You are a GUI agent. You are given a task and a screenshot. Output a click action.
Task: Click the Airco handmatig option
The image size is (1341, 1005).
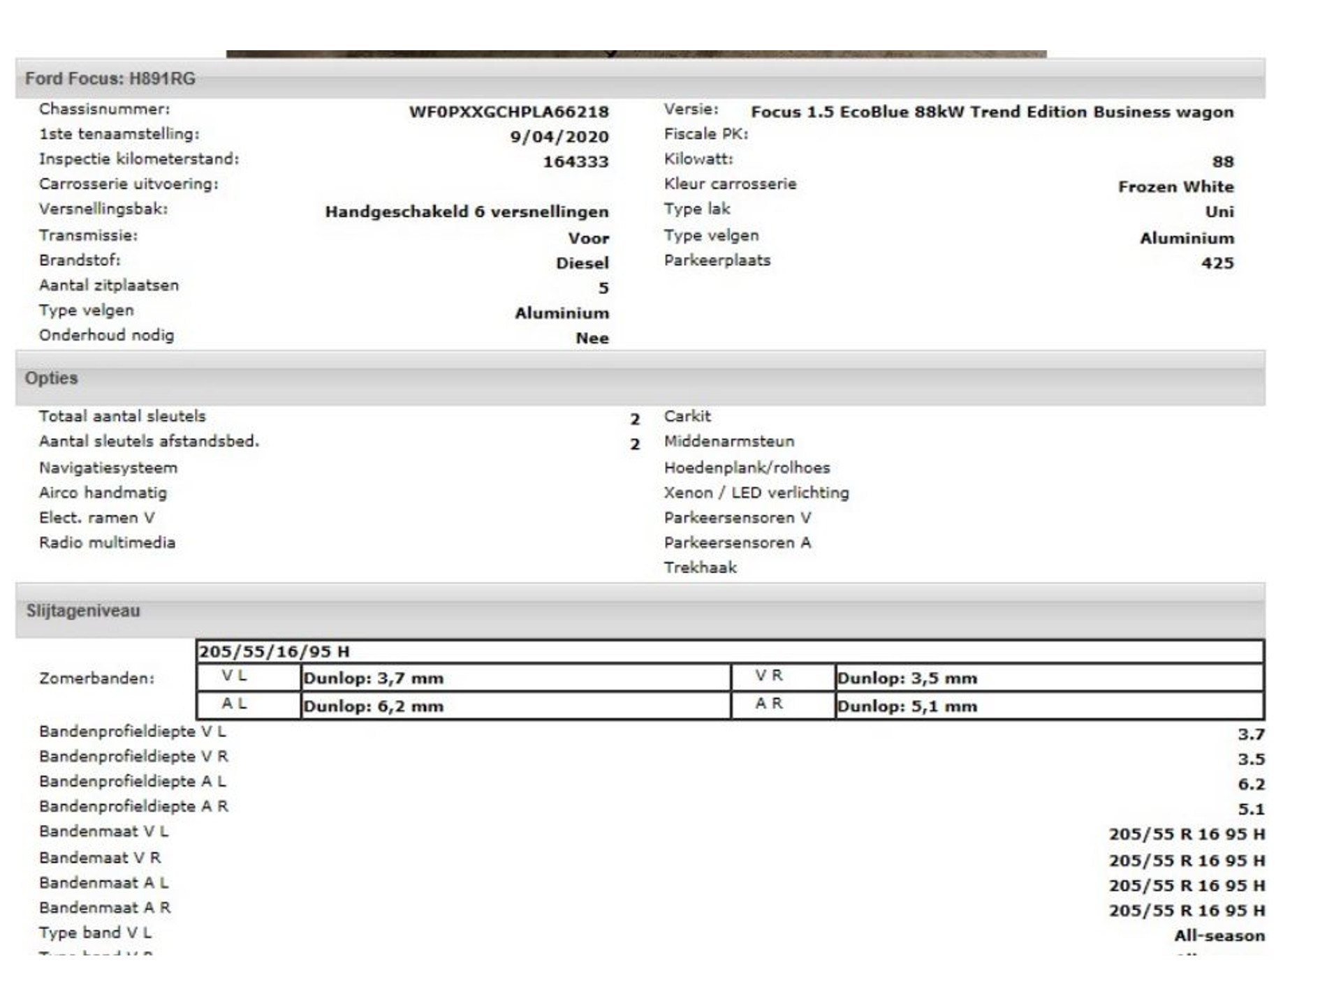tap(103, 493)
